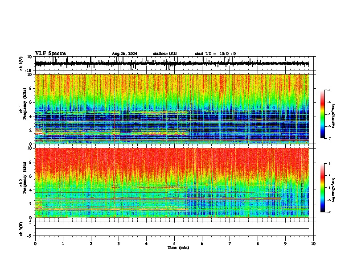This screenshot has height=273, width=353.
Task: Click the ch.1 voltage waveform trace
Action: point(172,63)
